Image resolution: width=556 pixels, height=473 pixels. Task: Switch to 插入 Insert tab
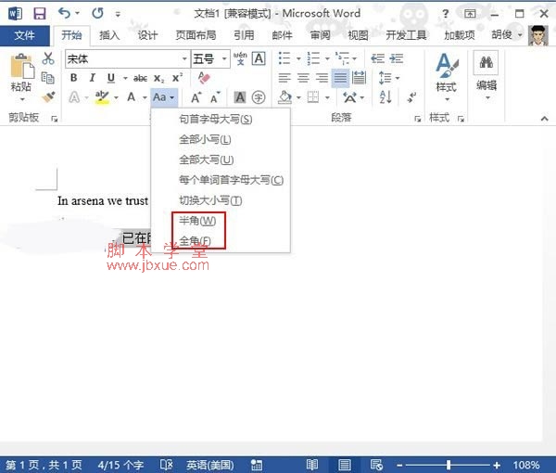coord(109,35)
